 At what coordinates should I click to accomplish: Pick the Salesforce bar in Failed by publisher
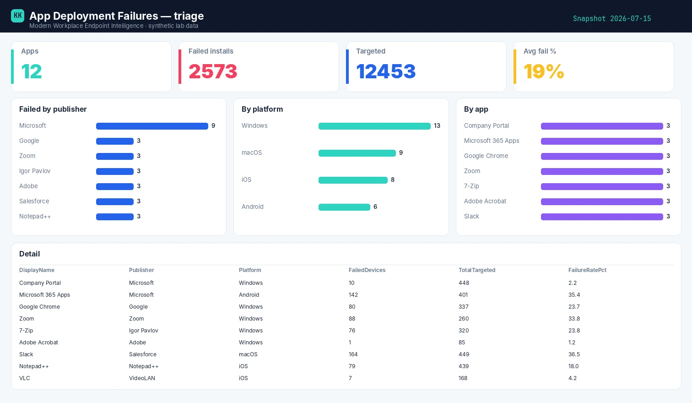115,201
